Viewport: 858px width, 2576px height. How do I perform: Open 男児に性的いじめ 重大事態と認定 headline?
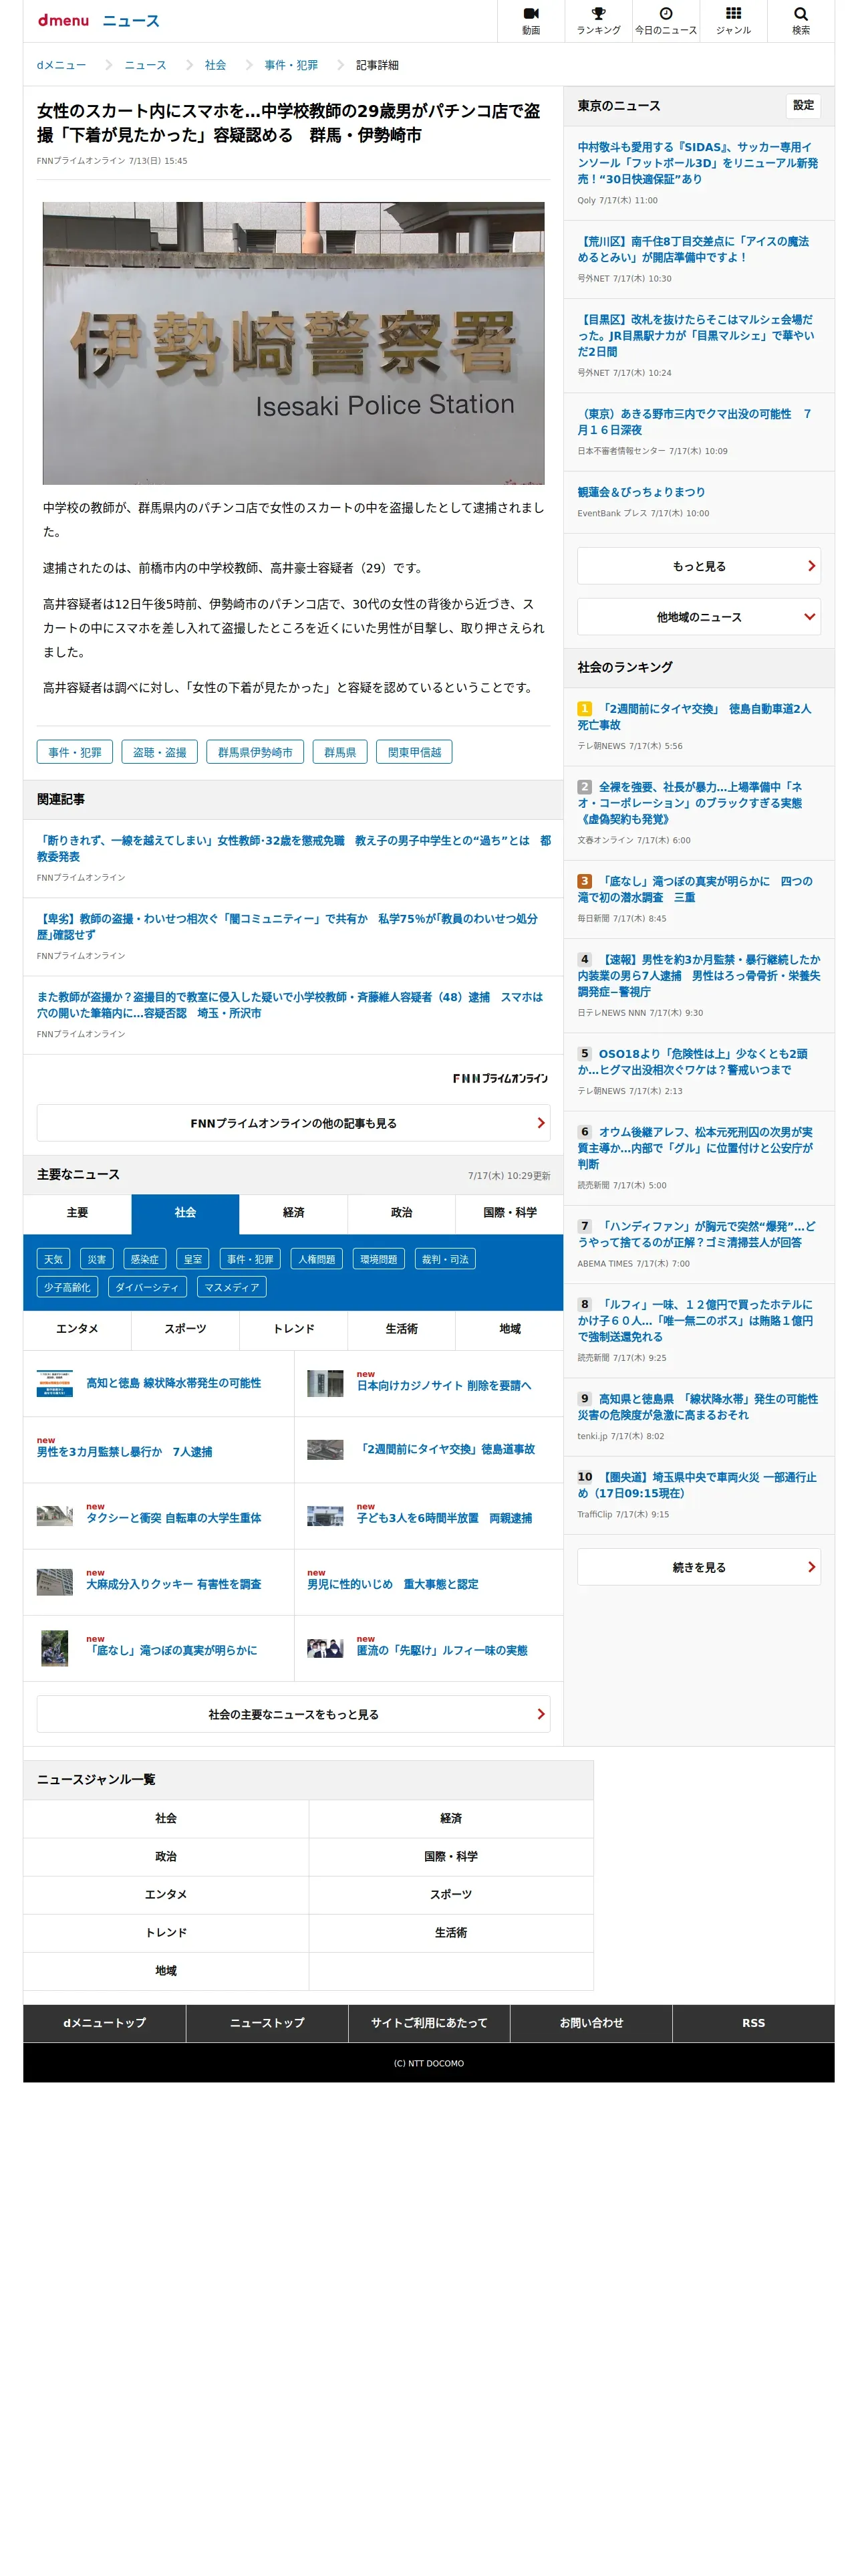pyautogui.click(x=392, y=1584)
